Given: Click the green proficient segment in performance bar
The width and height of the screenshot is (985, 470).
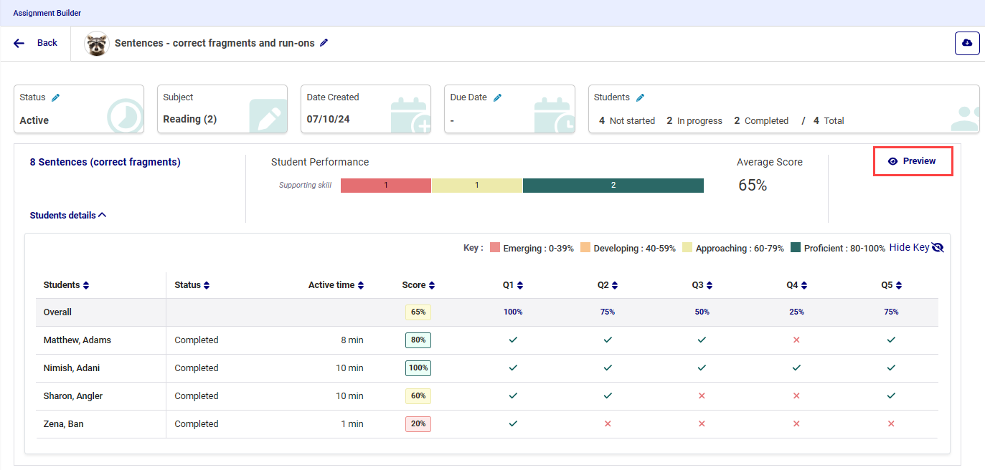Looking at the screenshot, I should coord(613,186).
